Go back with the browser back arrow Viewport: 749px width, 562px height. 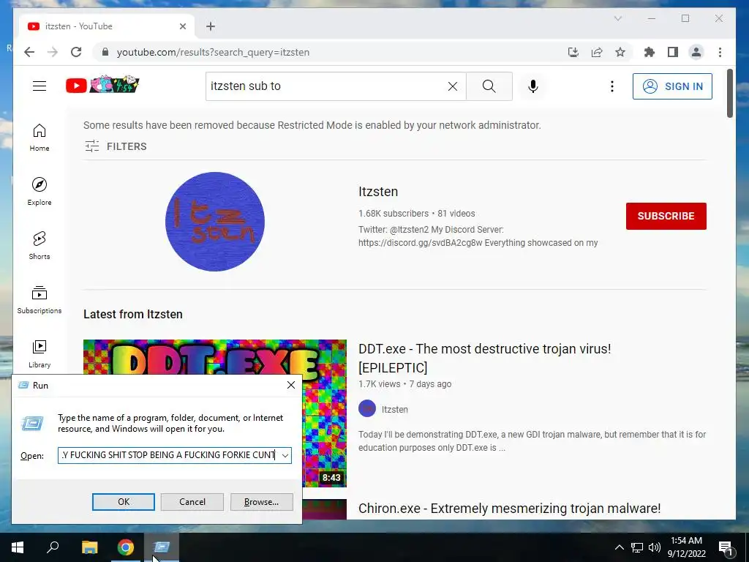tap(29, 52)
